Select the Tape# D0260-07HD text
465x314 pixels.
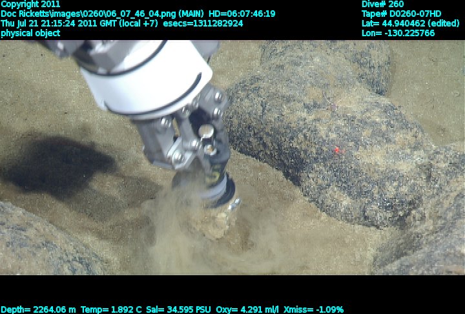[x=401, y=14]
